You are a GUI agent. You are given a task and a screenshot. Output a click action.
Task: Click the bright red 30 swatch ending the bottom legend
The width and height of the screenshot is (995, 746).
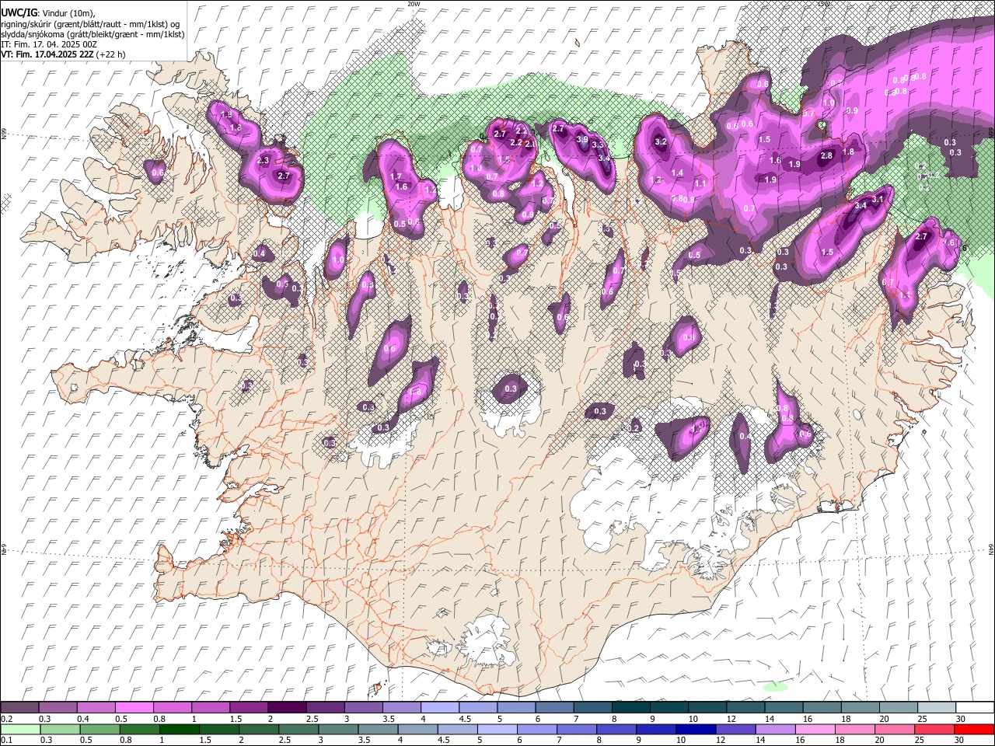tap(973, 729)
